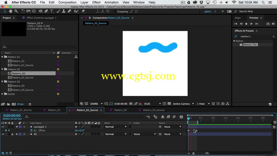Toggle the squiggle 1 shy switch
The width and height of the screenshot is (277, 156).
point(76,127)
